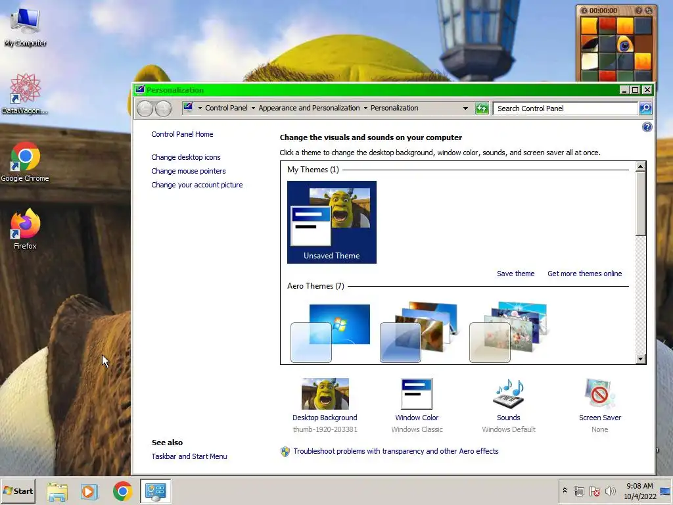Open Taskbar and Start Menu link
The image size is (673, 505).
click(189, 456)
